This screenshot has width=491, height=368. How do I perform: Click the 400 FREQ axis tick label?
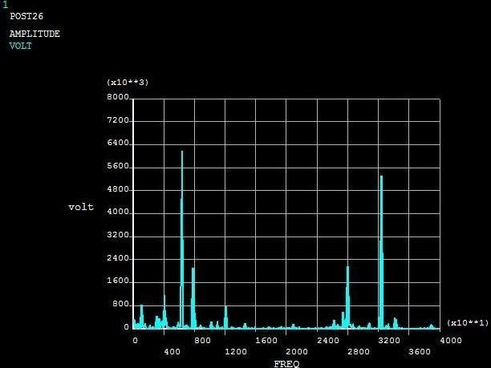tap(172, 352)
